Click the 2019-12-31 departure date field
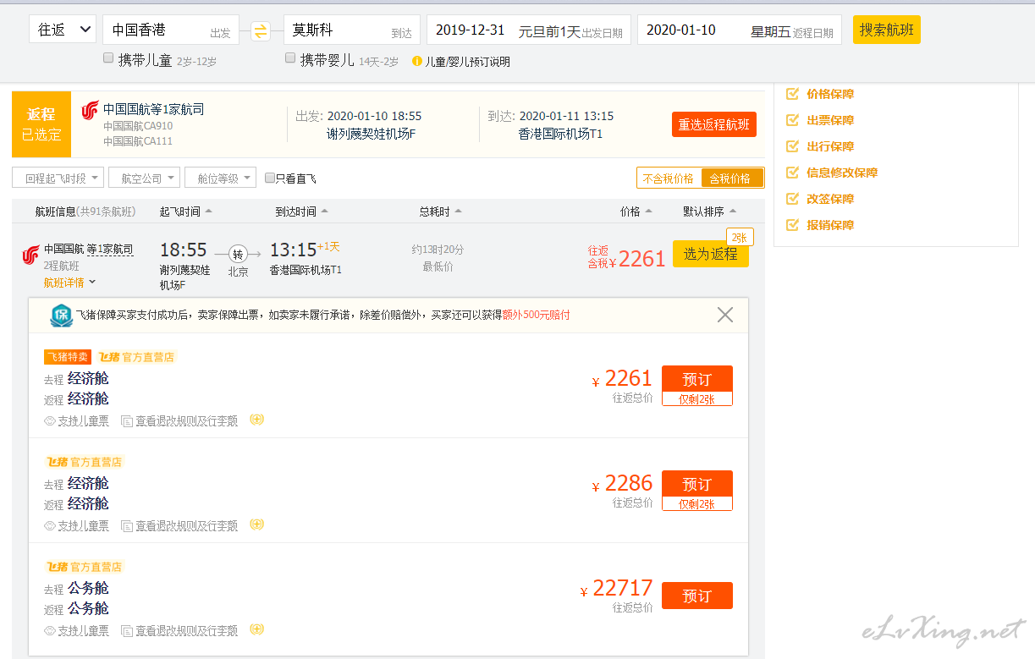Image resolution: width=1035 pixels, height=659 pixels. [x=529, y=30]
